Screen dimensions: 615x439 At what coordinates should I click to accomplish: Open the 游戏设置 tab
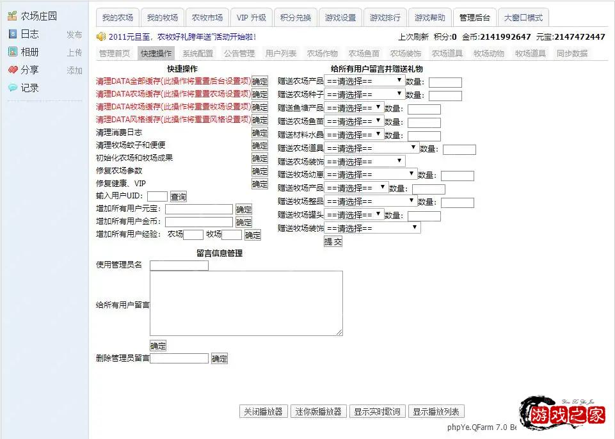[x=340, y=17]
